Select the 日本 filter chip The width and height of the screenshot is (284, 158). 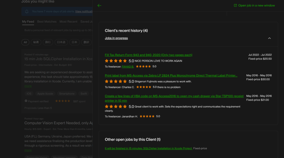coord(74,42)
